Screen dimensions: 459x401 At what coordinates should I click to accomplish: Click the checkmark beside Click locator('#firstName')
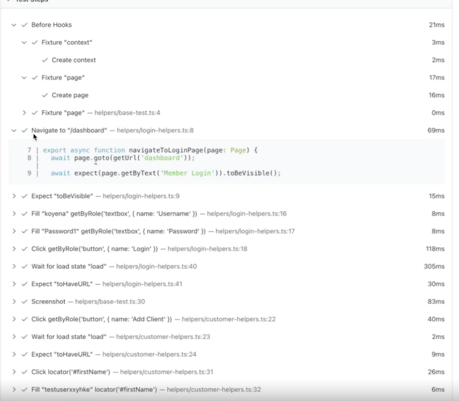point(24,372)
